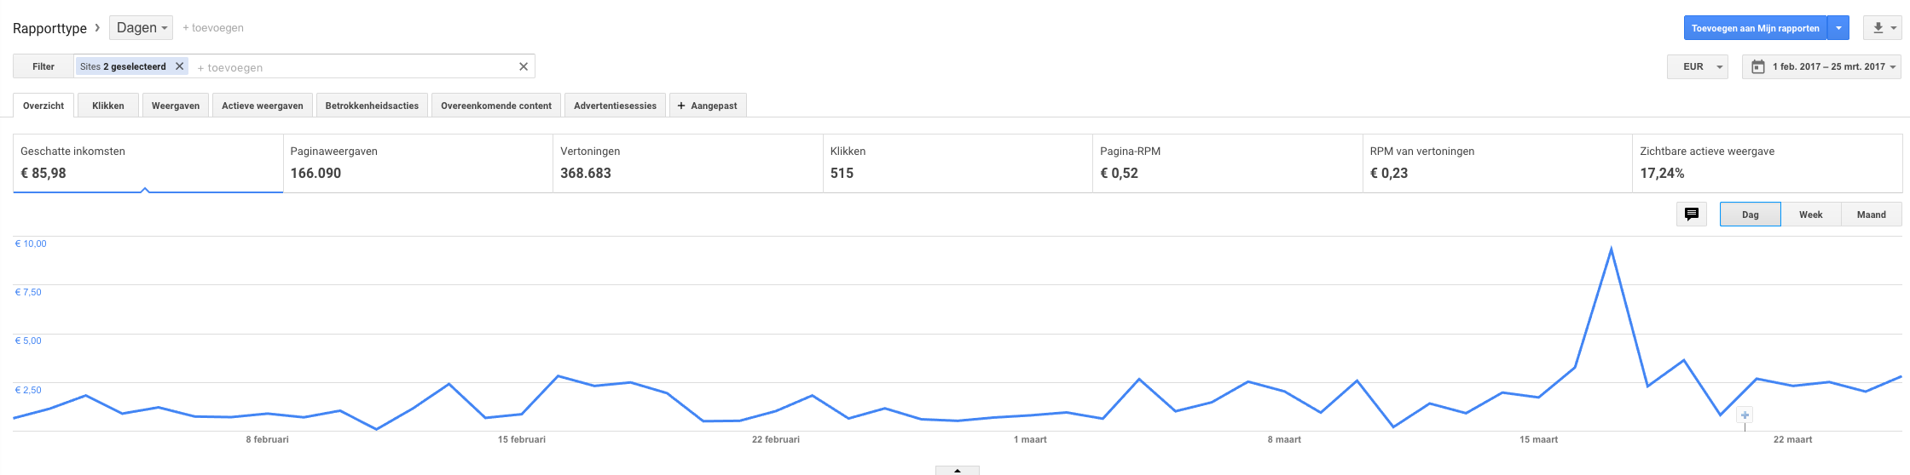The image size is (1910, 475).
Task: Click 'Toevoegen aan Mijn rapporten' button
Action: click(1755, 28)
